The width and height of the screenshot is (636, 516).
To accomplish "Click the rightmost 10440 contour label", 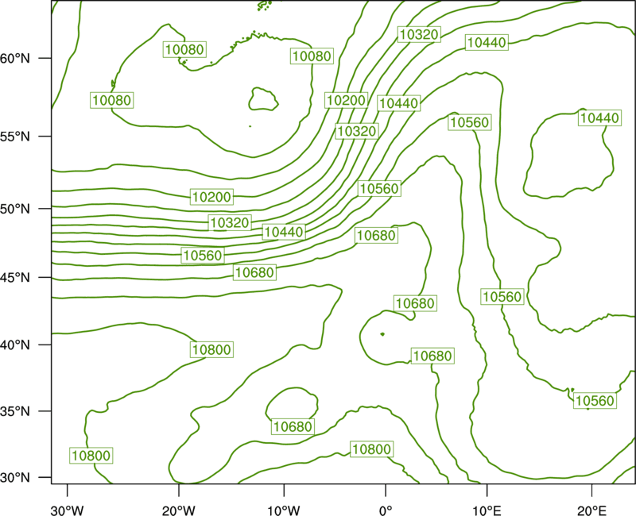I will click(x=599, y=117).
